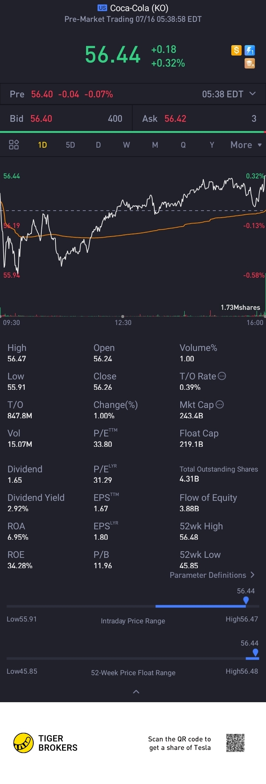Tap the info icon beside Mkt Cap

220,405
